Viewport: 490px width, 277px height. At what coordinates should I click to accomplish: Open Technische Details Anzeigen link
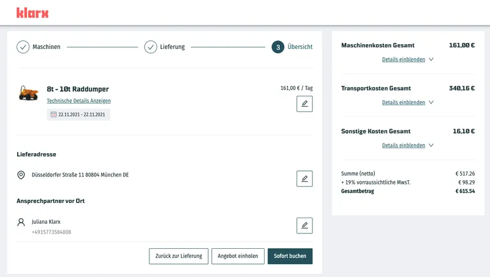pyautogui.click(x=79, y=101)
